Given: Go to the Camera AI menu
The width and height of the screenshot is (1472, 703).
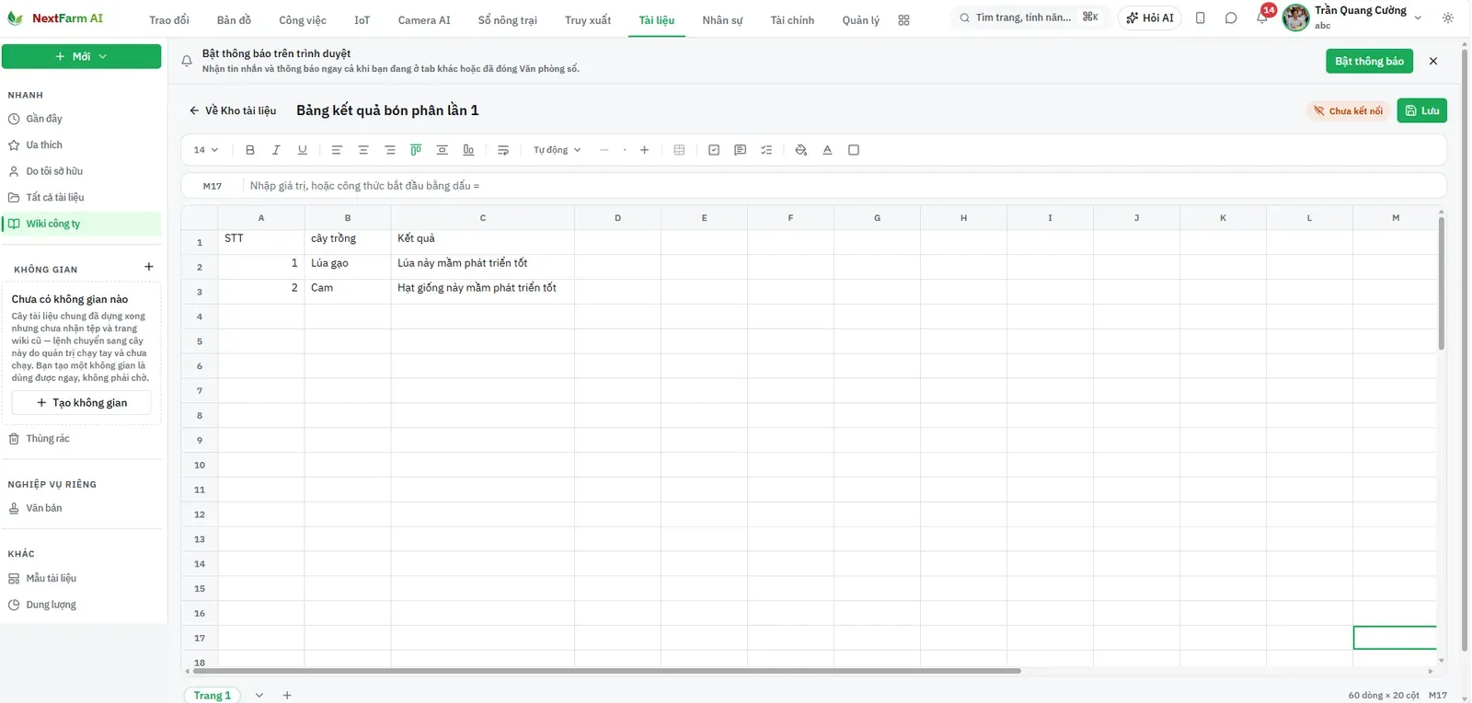Looking at the screenshot, I should 424,20.
